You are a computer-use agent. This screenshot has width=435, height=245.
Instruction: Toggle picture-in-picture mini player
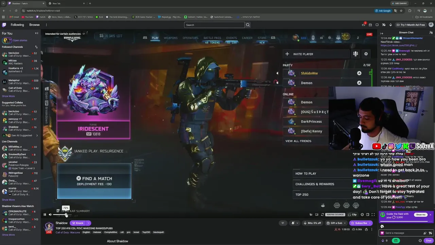pos(317,214)
